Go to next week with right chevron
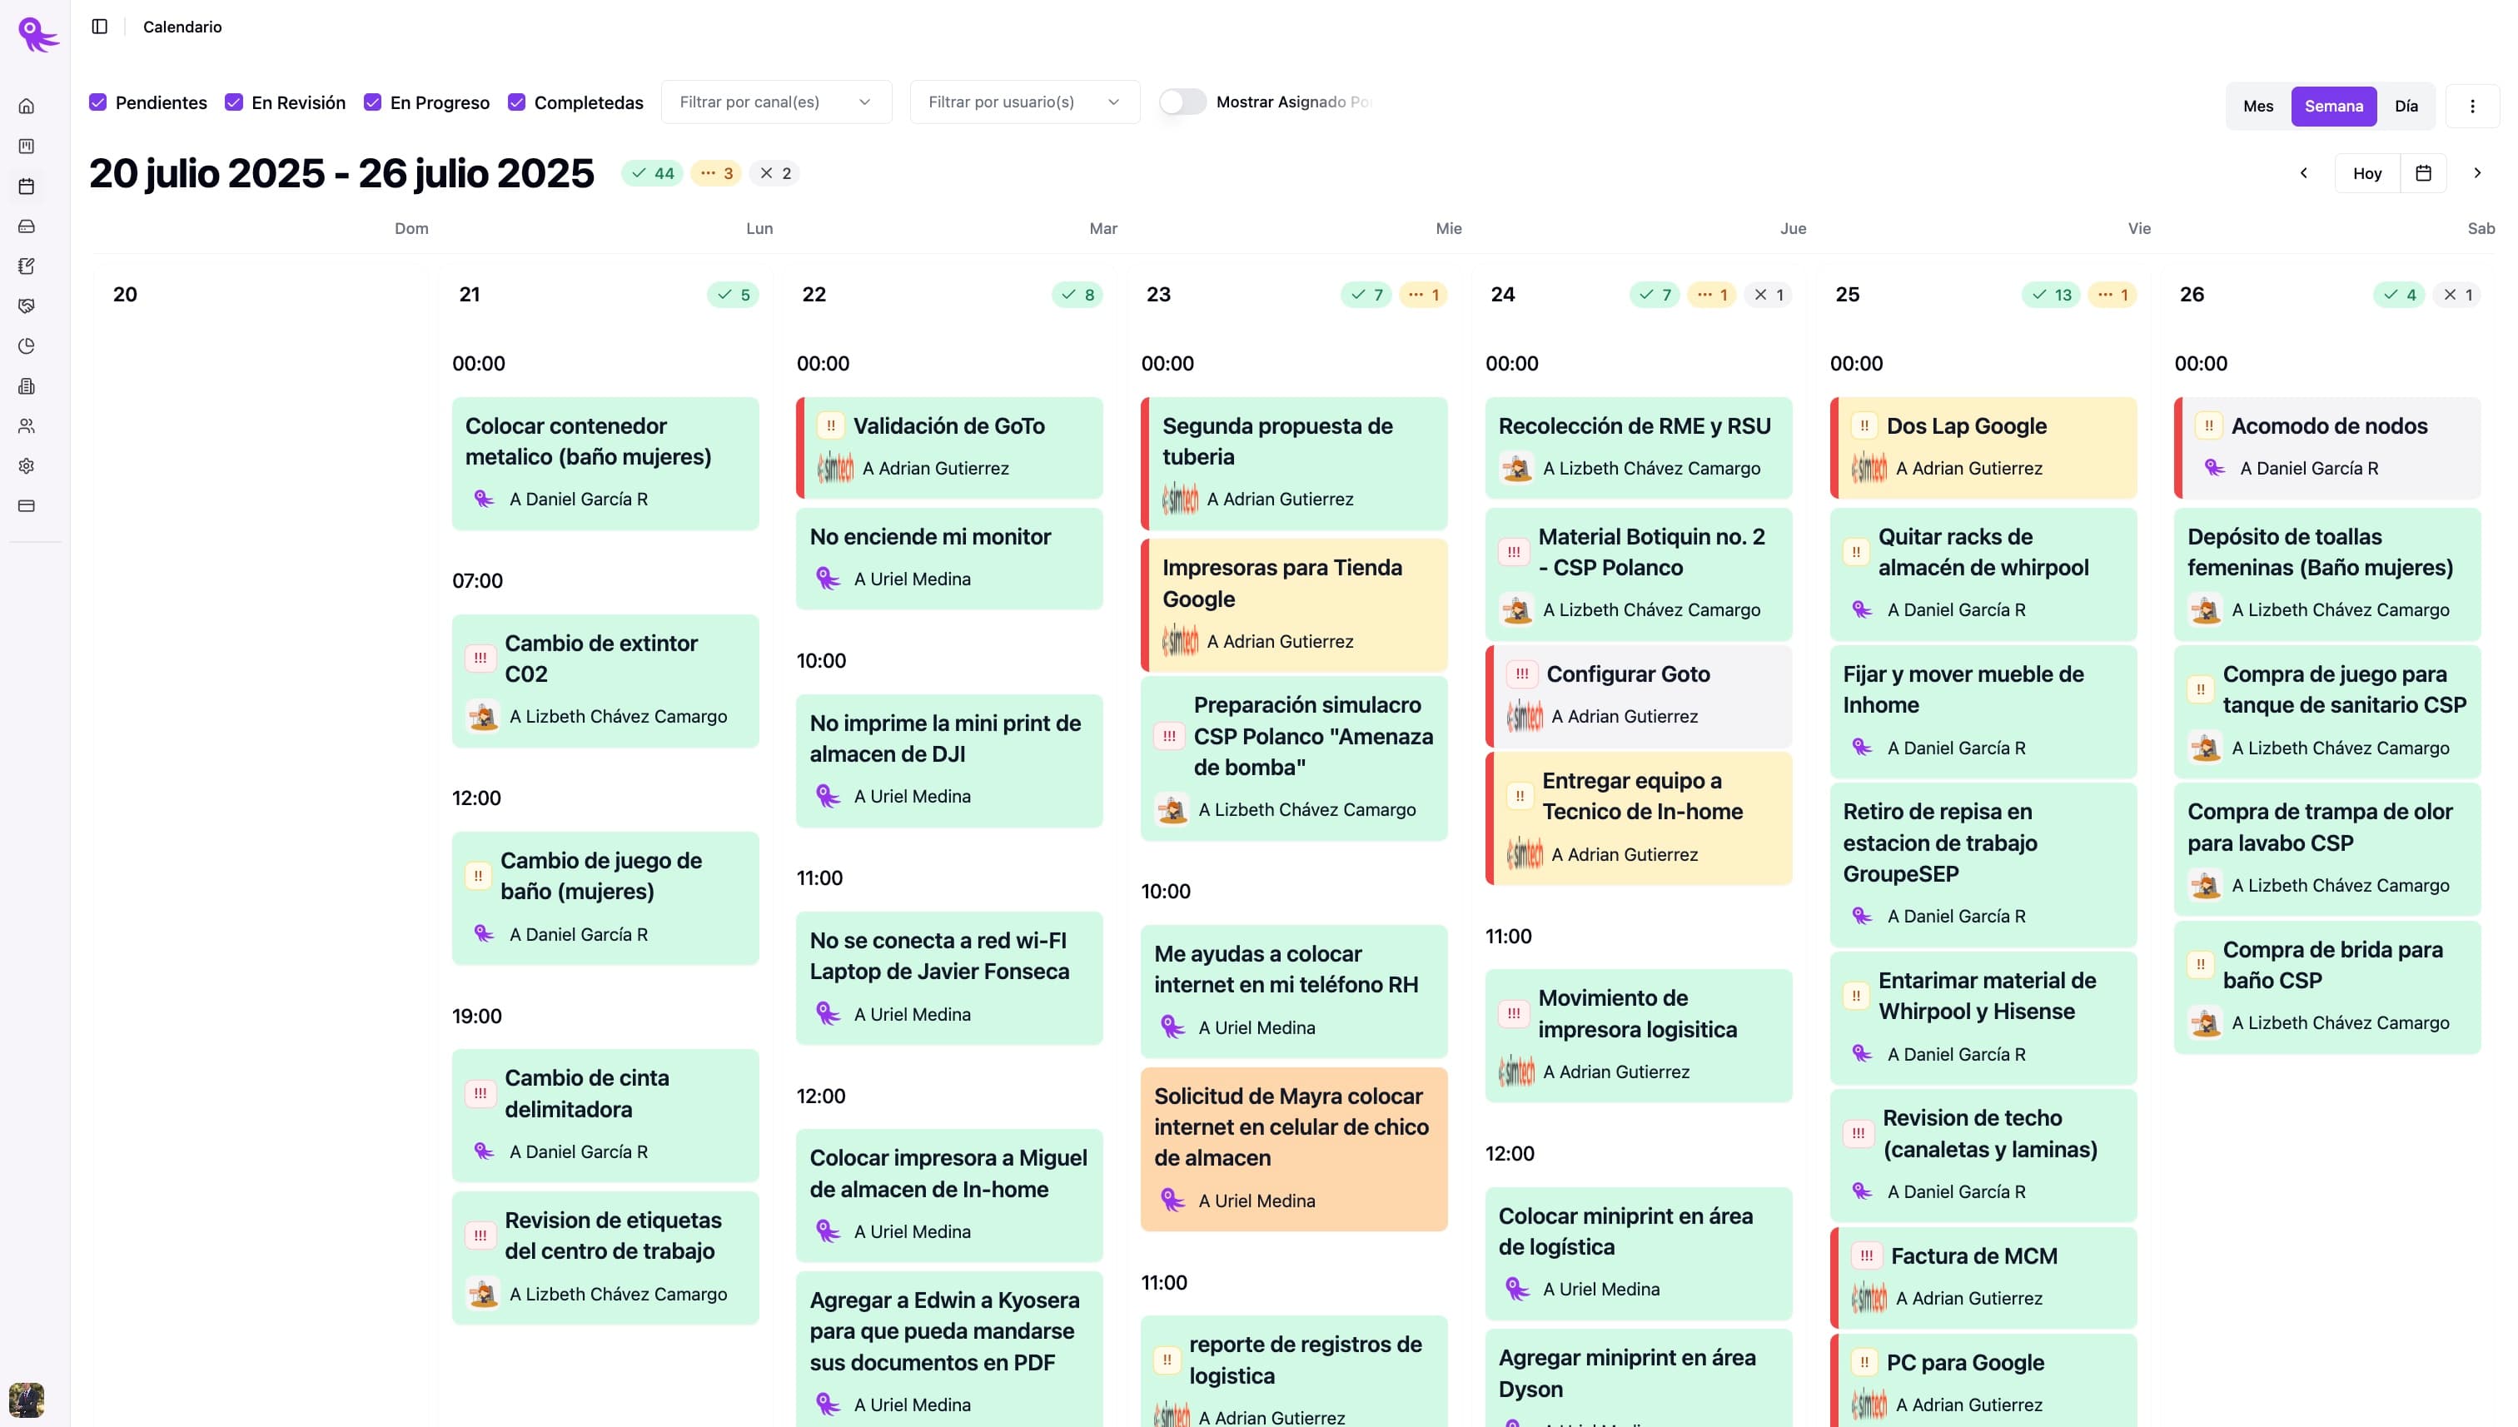 [x=2477, y=173]
